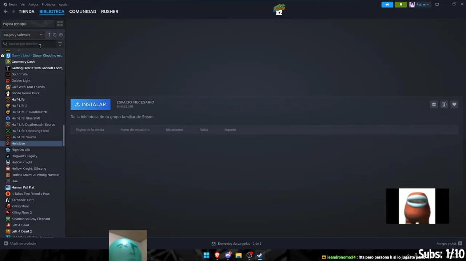
Task: Open the Windows Start button
Action: [x=206, y=255]
